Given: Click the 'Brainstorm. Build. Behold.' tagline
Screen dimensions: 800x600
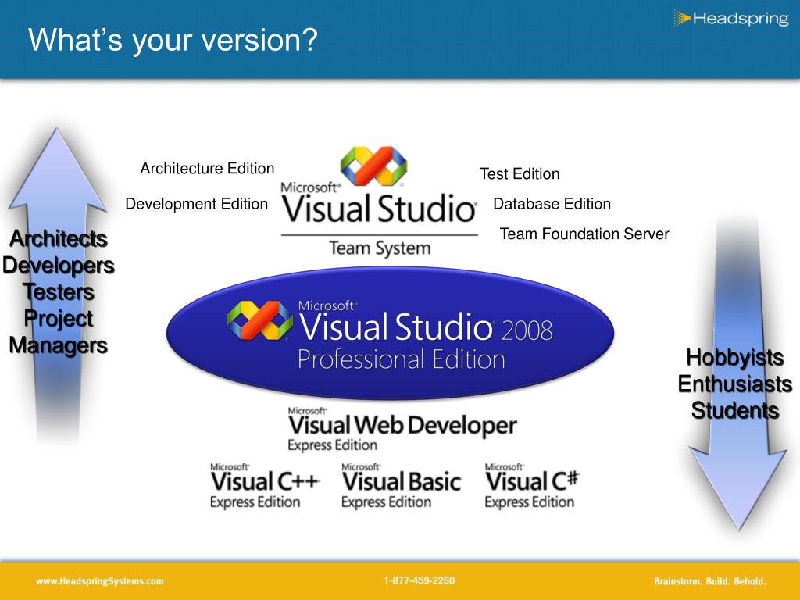Looking at the screenshot, I should coord(709,581).
